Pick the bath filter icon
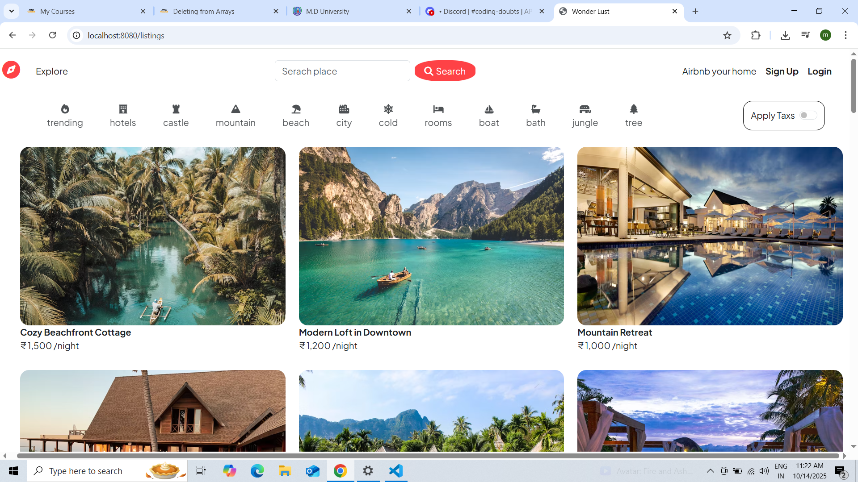Screen dimensions: 858x482 536,109
